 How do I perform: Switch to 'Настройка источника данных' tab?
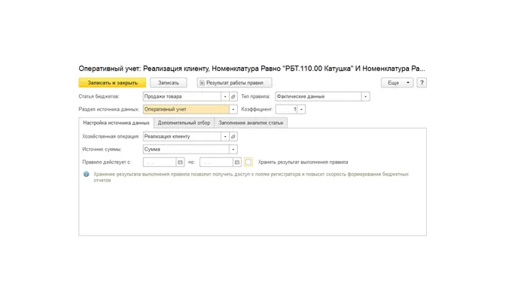point(116,123)
